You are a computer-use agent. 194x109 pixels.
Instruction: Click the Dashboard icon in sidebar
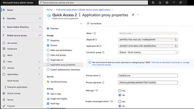[x=4, y=49]
